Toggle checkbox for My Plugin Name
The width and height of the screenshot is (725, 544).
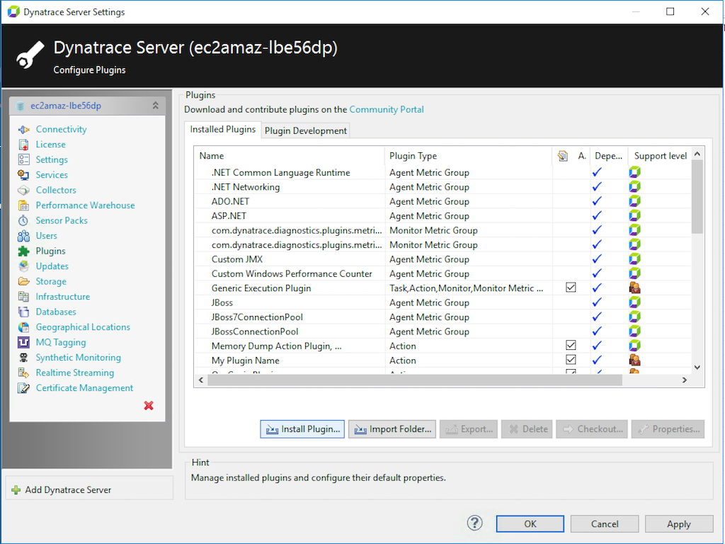pyautogui.click(x=571, y=359)
